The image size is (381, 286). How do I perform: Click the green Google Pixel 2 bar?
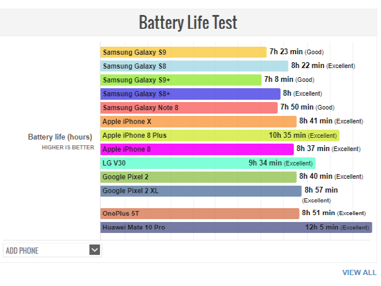coord(198,177)
